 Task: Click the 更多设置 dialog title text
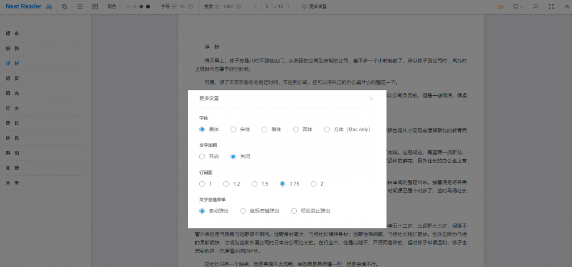pyautogui.click(x=209, y=98)
